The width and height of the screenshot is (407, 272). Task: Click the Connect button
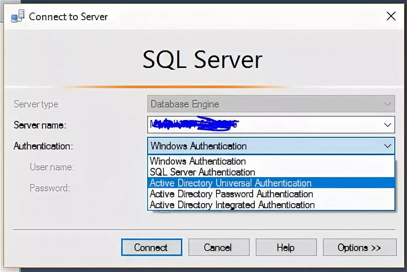(x=152, y=247)
